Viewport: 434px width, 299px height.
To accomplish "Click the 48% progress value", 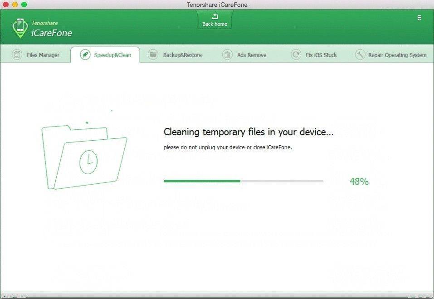I will pos(359,181).
